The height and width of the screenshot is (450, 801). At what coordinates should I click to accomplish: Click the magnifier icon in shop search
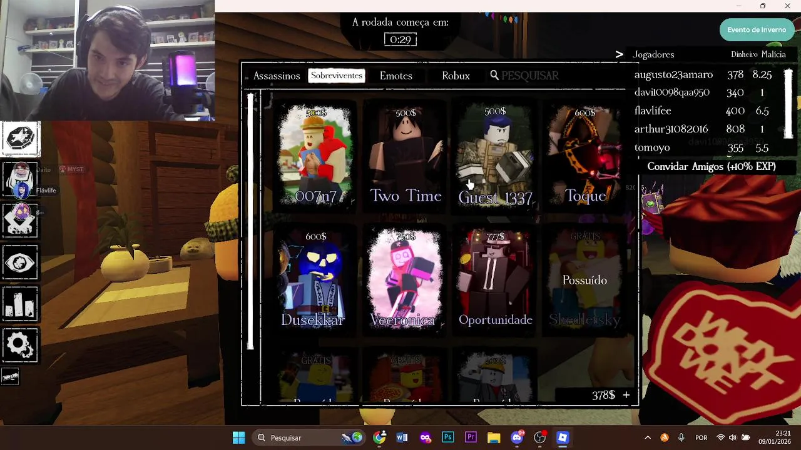(x=494, y=75)
